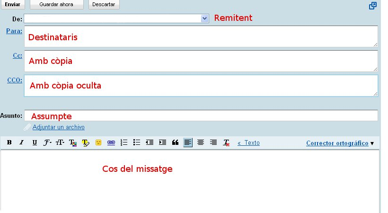
Task: Align text to the left
Action: click(x=188, y=142)
